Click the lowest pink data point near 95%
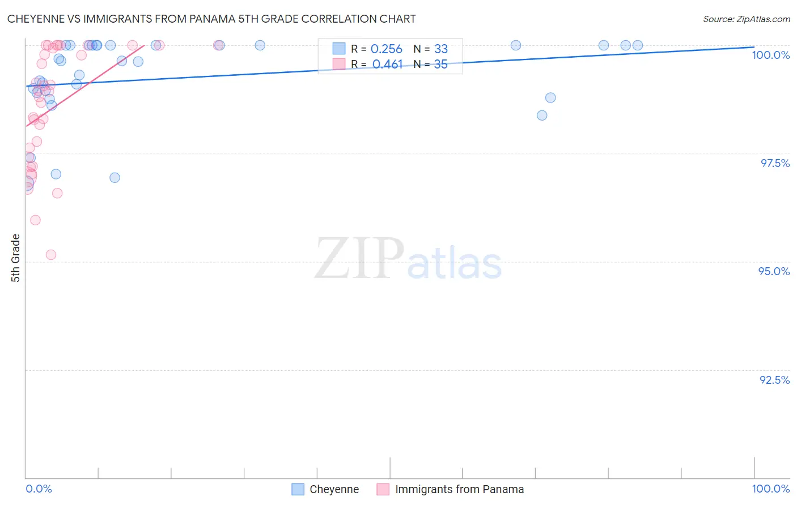The height and width of the screenshot is (505, 797). [x=51, y=255]
